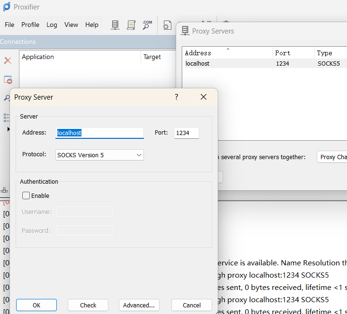The image size is (347, 314).
Task: Click the 1234 port cell in proxy list
Action: pyautogui.click(x=282, y=64)
